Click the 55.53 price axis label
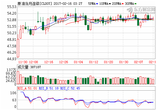Image resolution: width=156 pixels, height=110 pixels. [x=12, y=7]
